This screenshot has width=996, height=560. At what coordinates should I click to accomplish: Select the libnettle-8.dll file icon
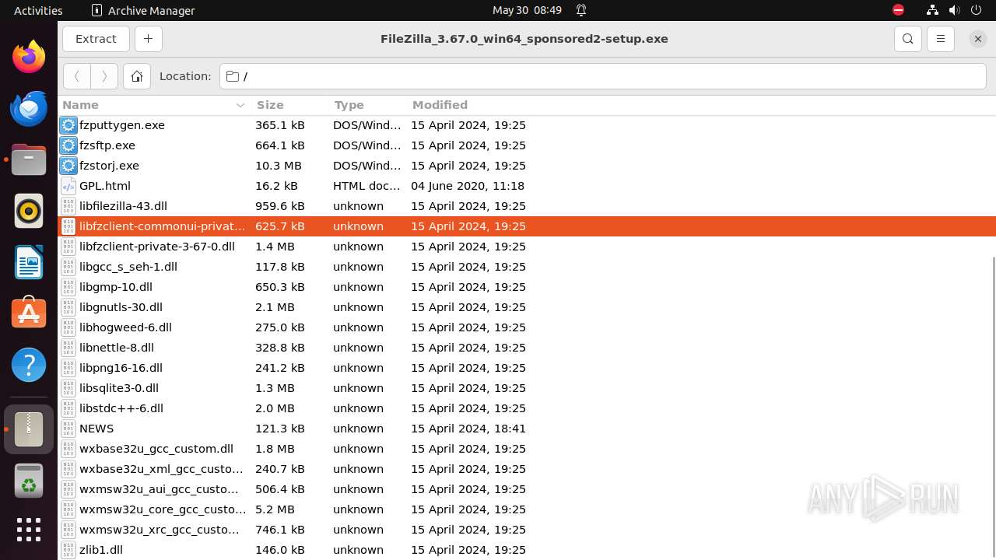click(68, 348)
